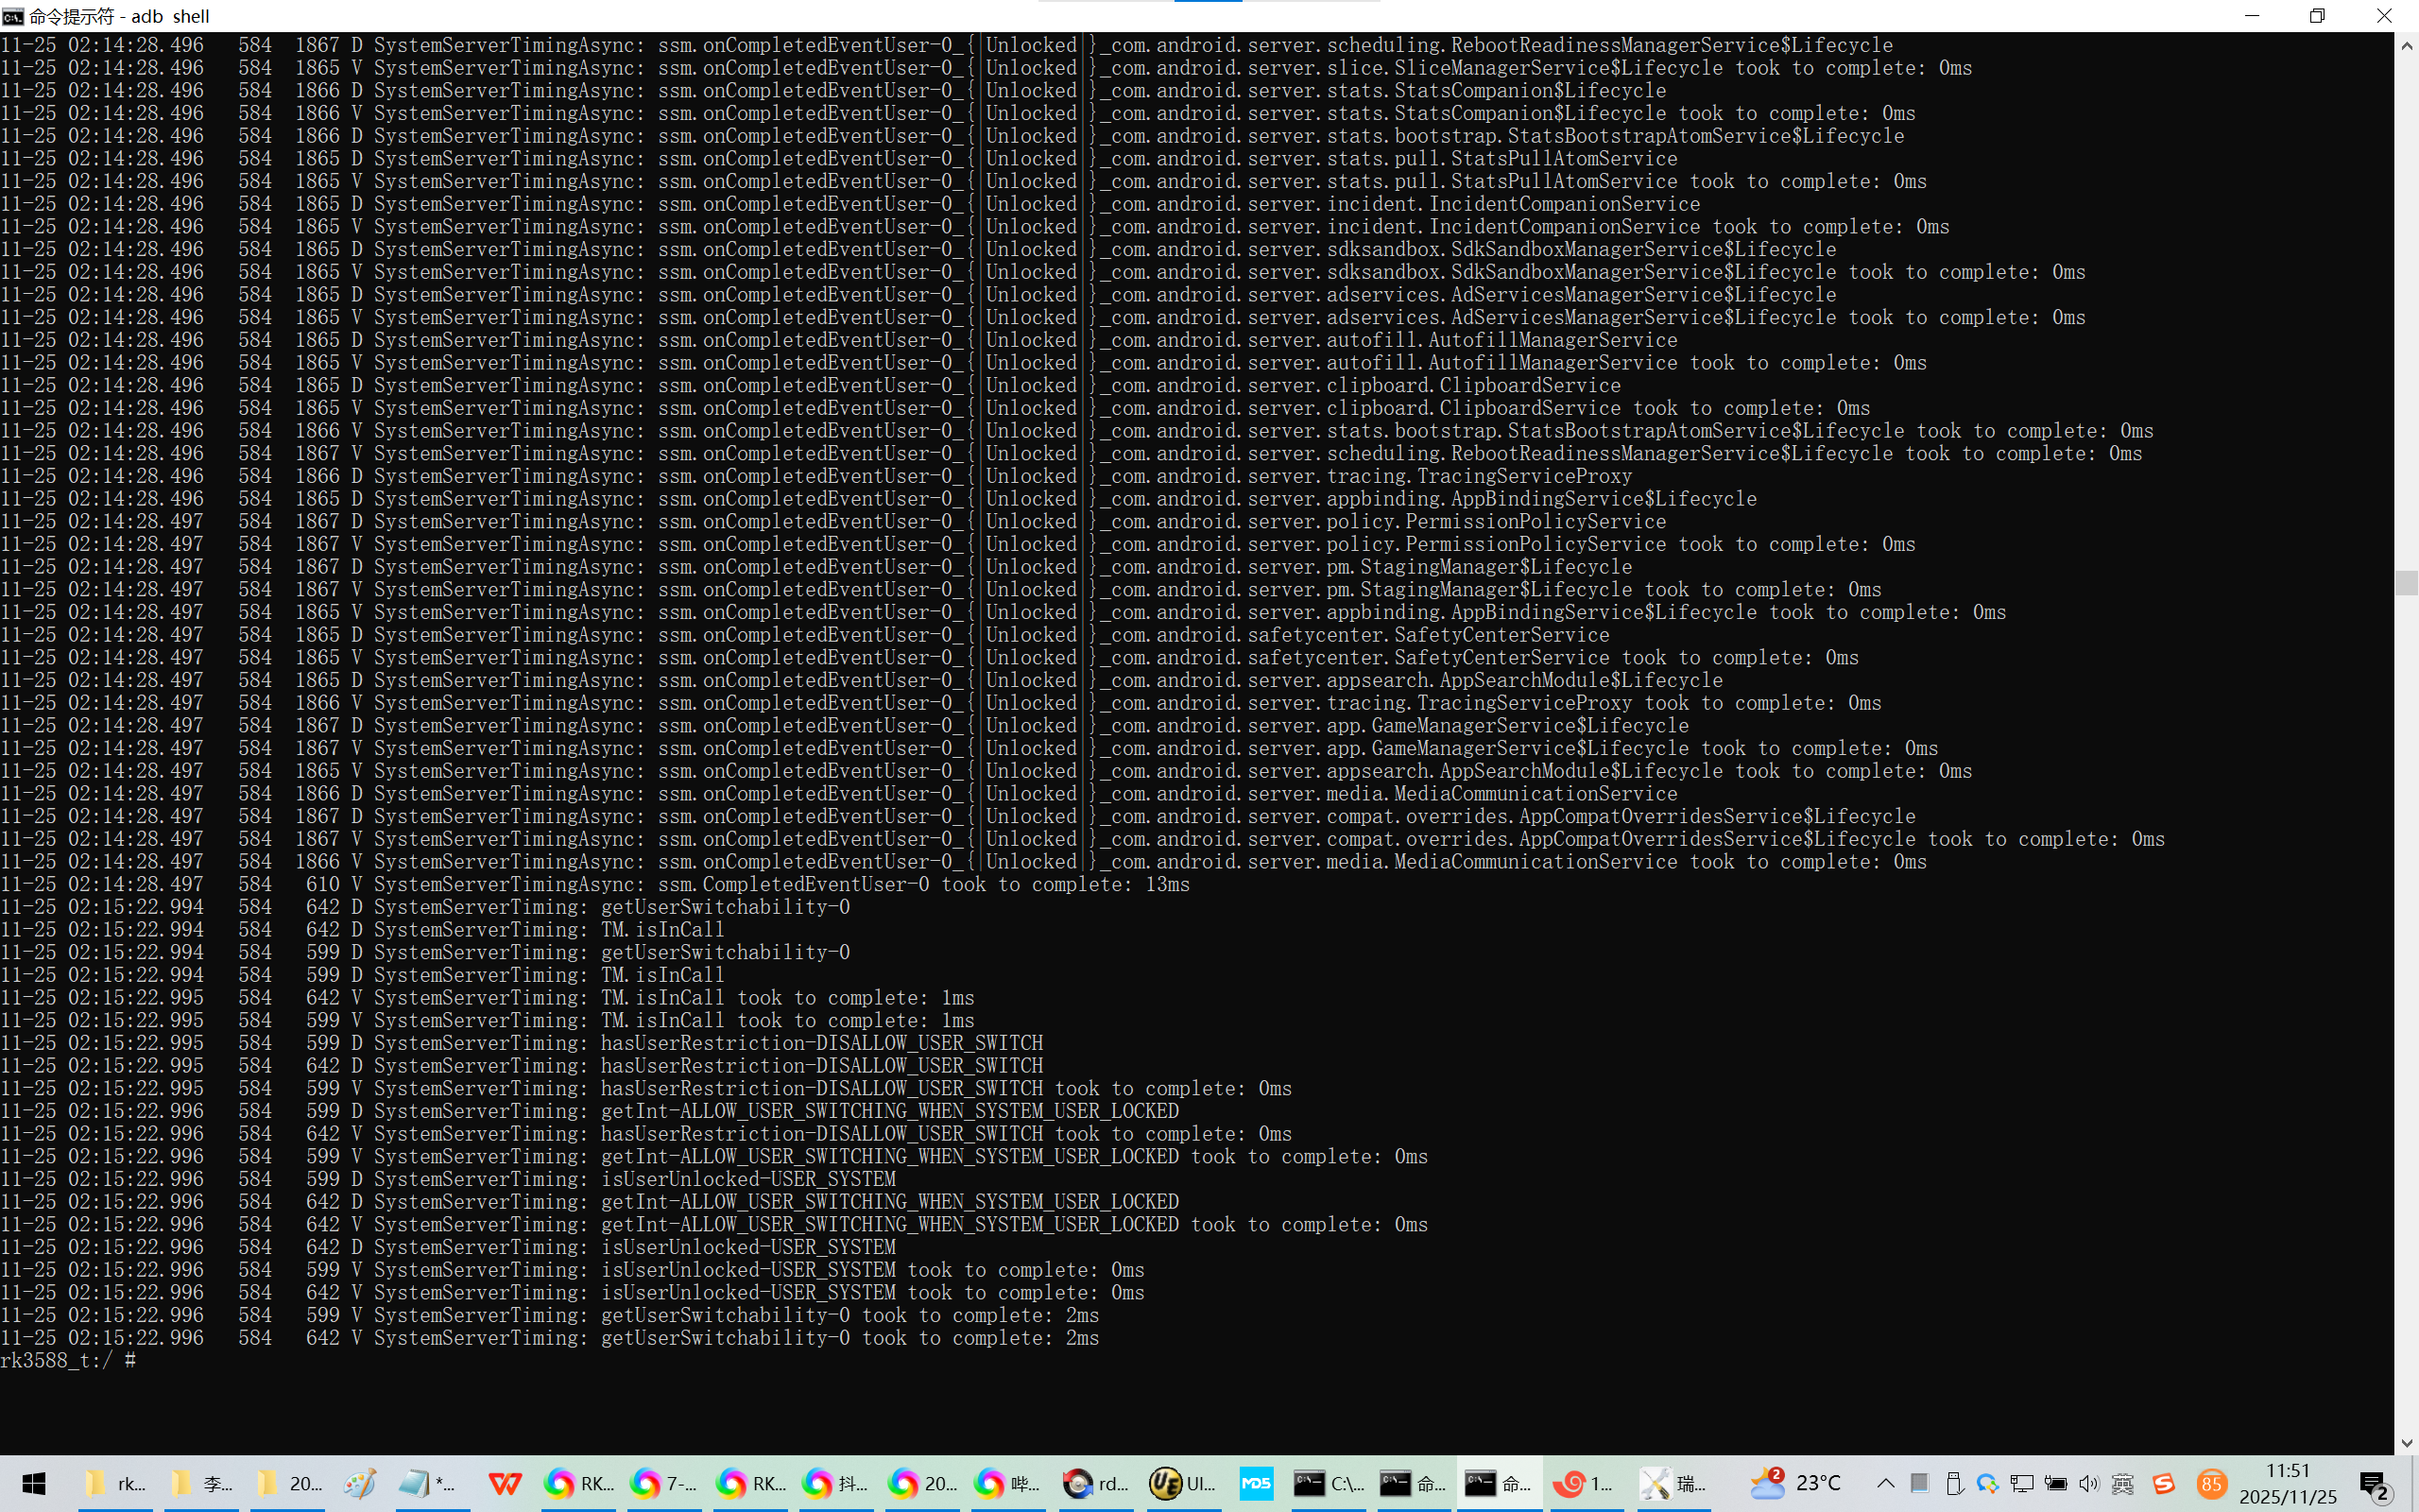Click the scrollbar up arrow

click(2406, 45)
